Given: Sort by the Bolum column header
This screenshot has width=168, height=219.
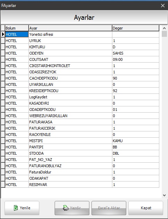Looking at the screenshot, I should [x=17, y=28].
